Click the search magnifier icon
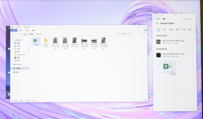Screen dimensions: 203x119 click(x=144, y=34)
